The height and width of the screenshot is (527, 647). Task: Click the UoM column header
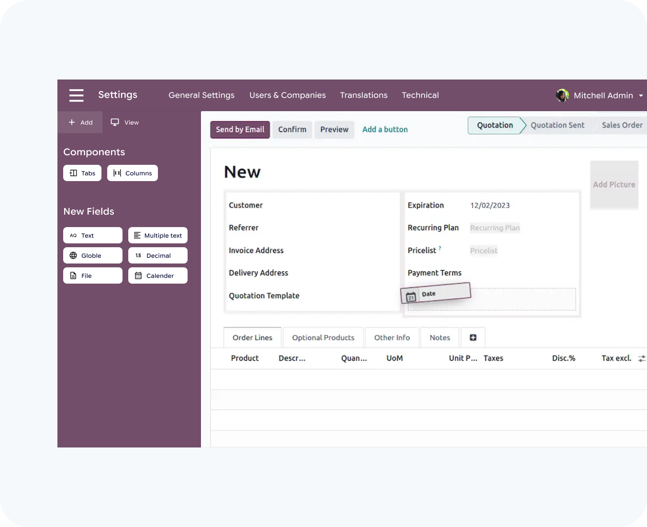(395, 358)
